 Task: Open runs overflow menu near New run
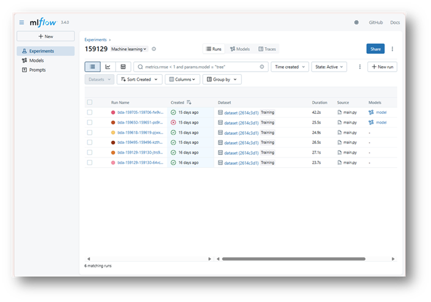(360, 67)
